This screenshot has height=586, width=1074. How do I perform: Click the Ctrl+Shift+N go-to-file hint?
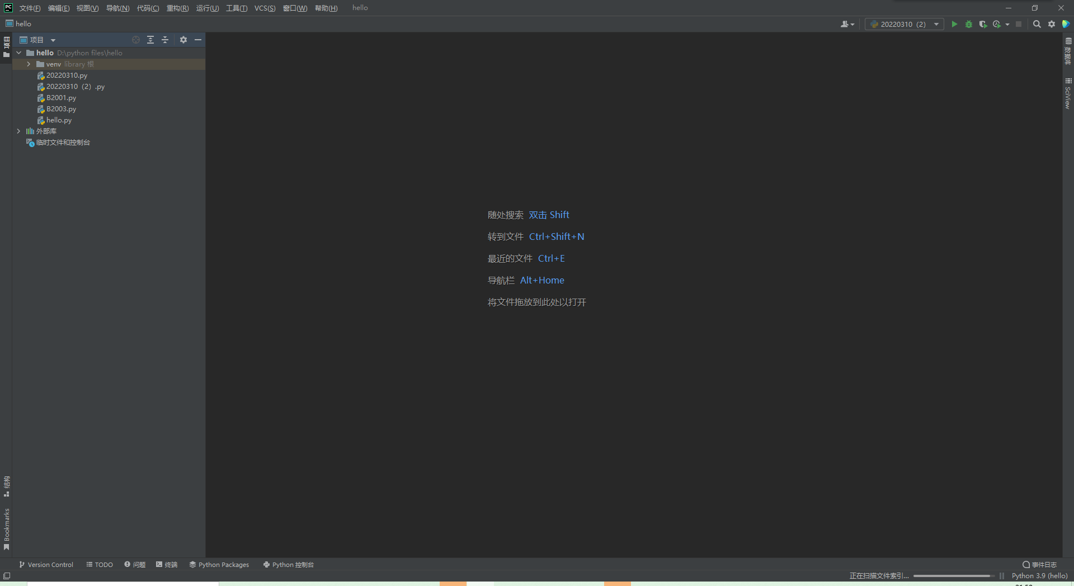(557, 237)
